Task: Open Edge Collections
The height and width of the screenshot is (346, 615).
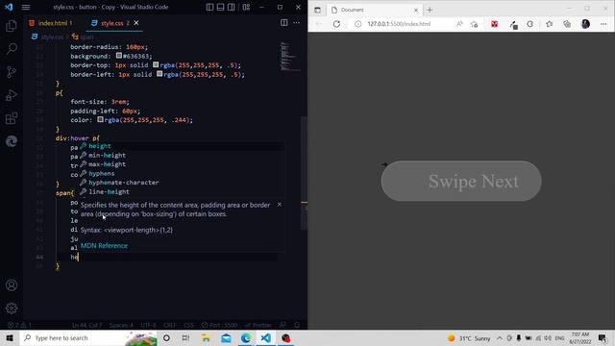Action: (567, 24)
